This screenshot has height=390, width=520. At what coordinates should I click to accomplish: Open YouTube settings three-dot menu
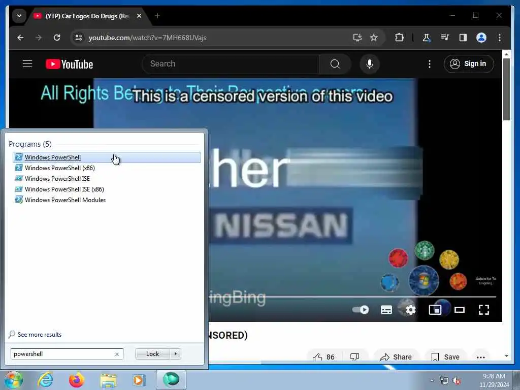point(430,63)
